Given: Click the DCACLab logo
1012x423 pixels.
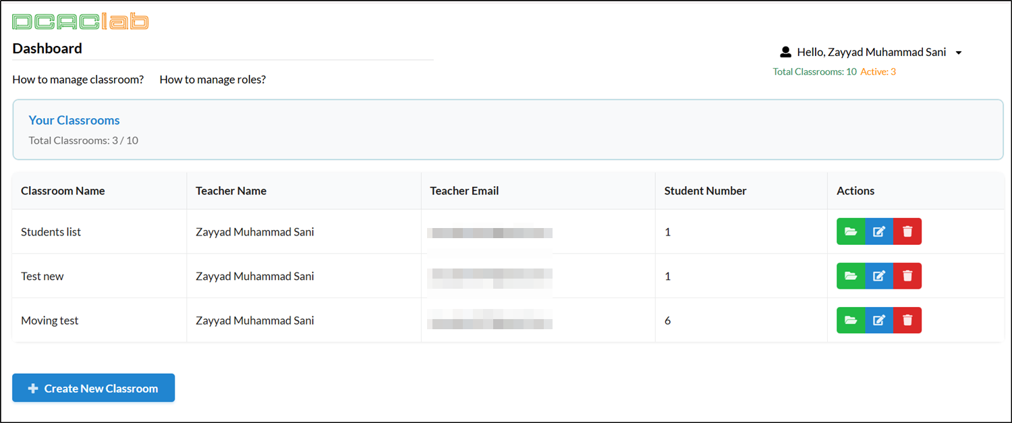Looking at the screenshot, I should tap(80, 21).
